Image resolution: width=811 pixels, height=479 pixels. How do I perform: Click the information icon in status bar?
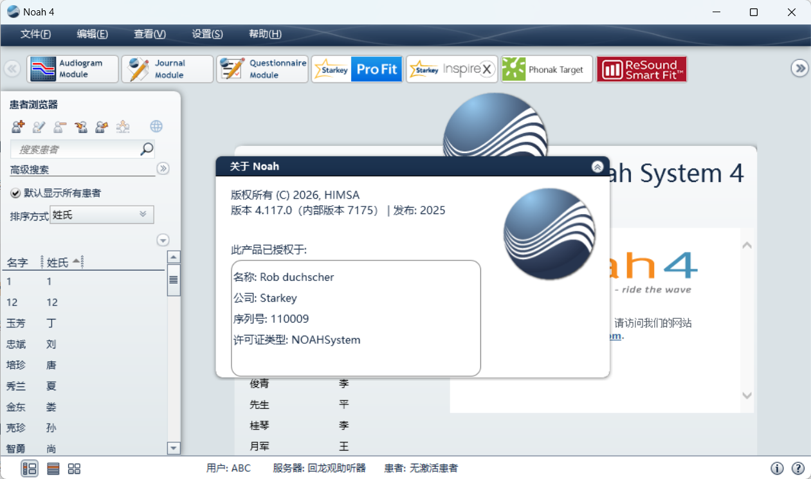777,469
